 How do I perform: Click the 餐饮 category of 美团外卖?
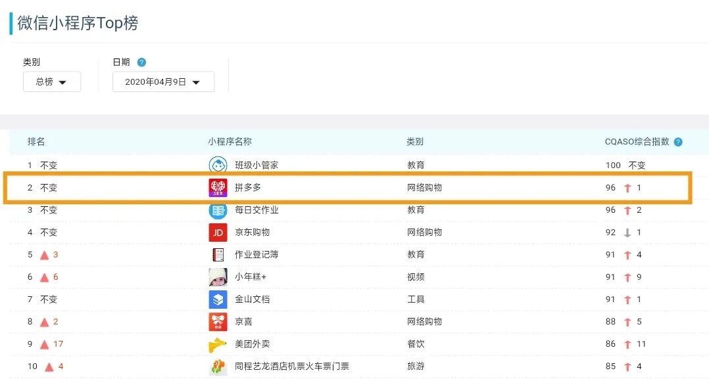point(416,344)
